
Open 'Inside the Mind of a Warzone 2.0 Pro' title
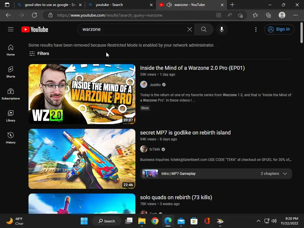coord(192,68)
